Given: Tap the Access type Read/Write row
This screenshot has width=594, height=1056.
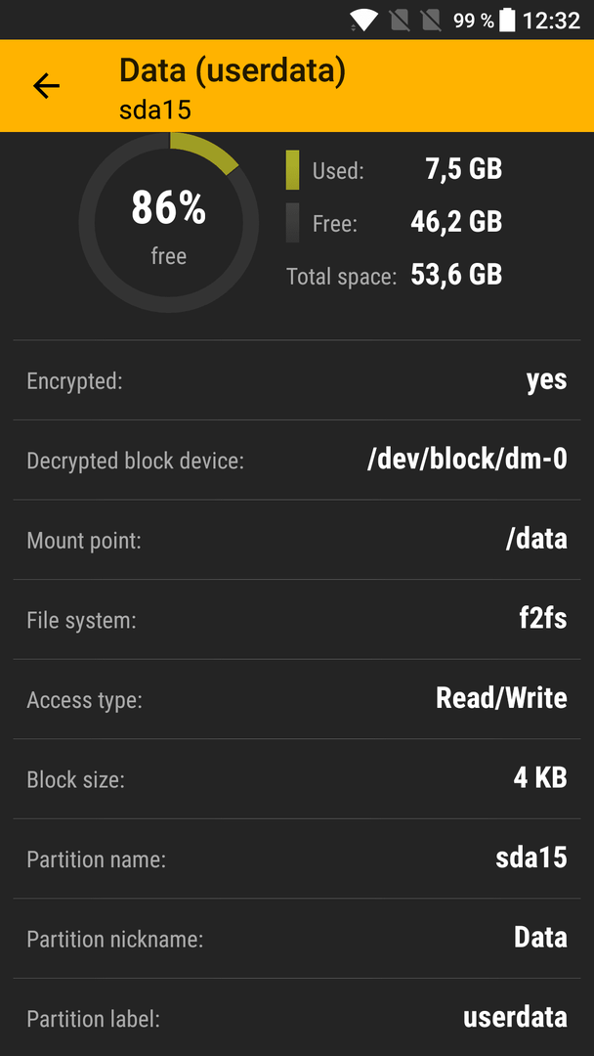Looking at the screenshot, I should 297,699.
